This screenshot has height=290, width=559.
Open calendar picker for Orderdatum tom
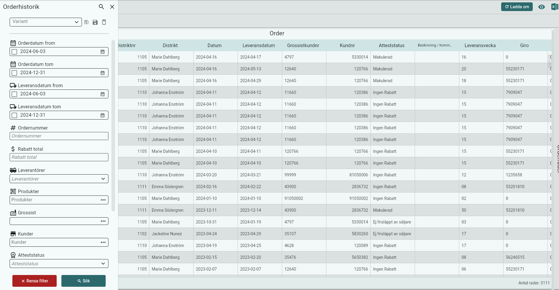[102, 73]
